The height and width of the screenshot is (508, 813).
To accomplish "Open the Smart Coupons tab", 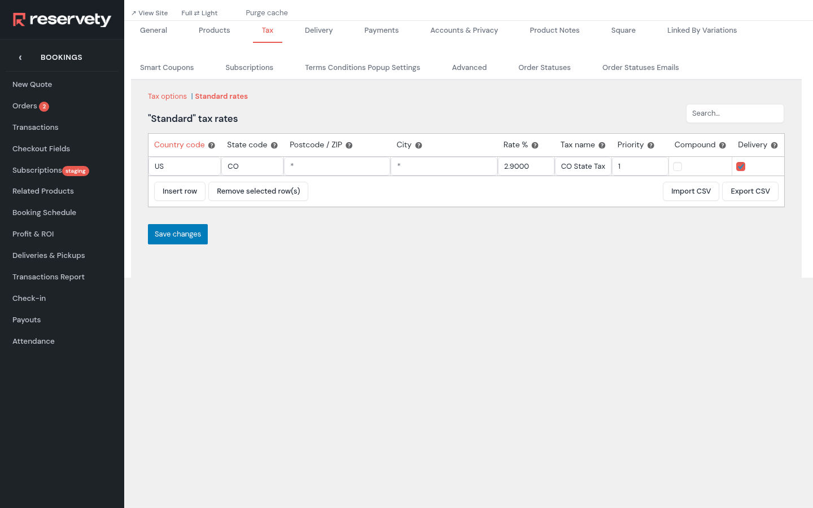I will click(167, 68).
